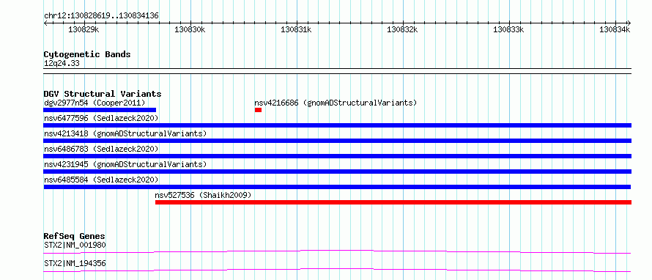Open the STX2|NM_001980 gene label

click(75, 245)
